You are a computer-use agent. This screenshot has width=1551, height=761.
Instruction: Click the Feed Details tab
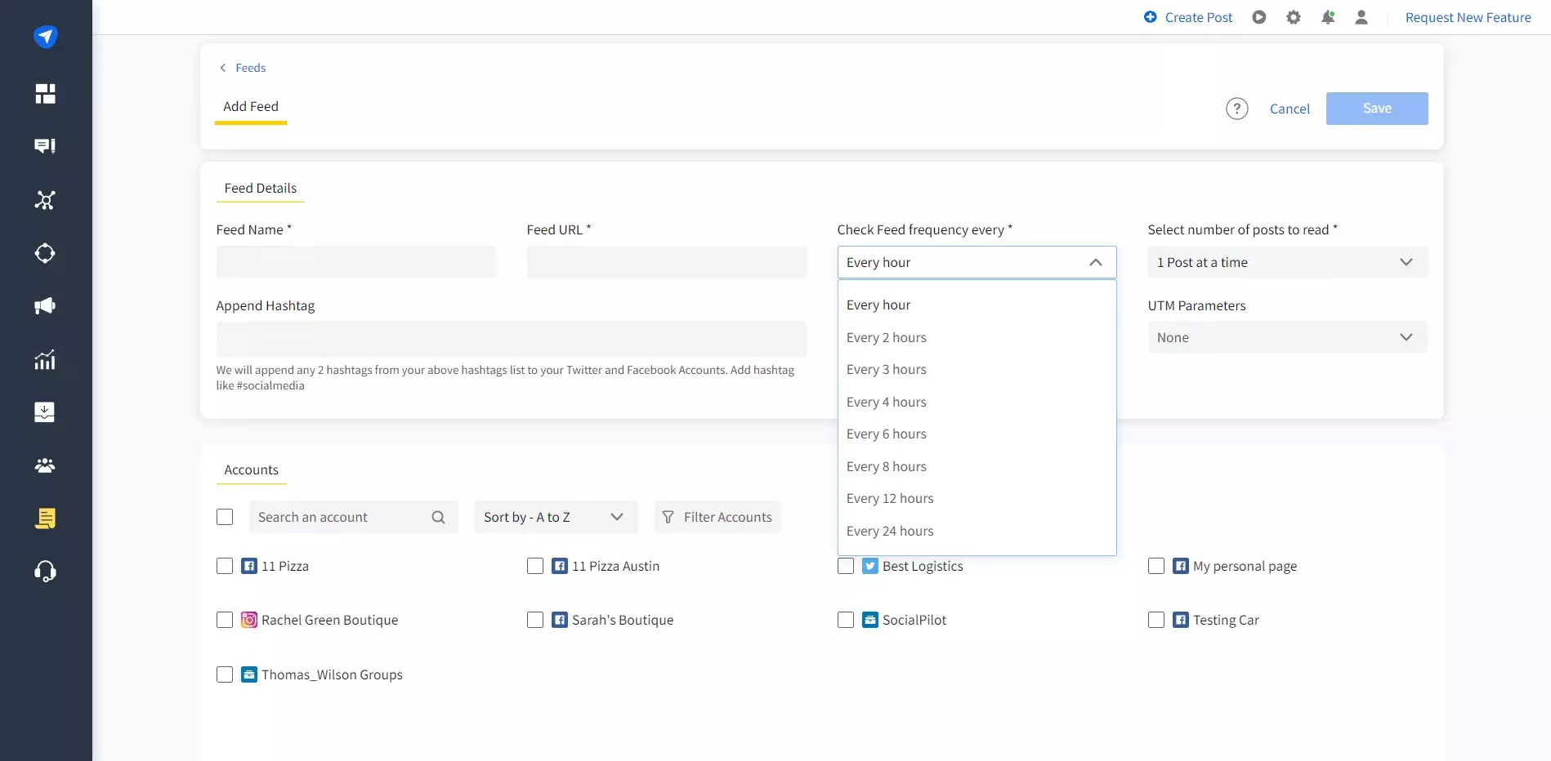pos(261,188)
